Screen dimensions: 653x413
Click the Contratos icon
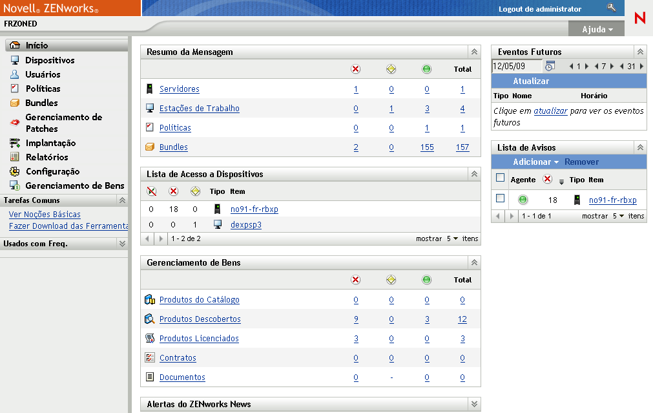tap(150, 357)
